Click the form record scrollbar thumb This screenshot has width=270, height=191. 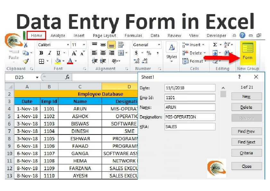click(x=223, y=94)
